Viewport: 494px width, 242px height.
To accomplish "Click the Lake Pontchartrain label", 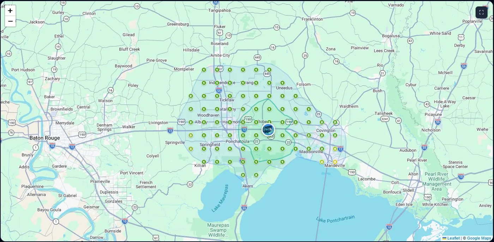I will [335, 219].
